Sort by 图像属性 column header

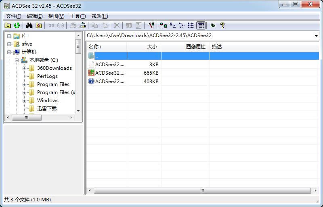(185, 47)
